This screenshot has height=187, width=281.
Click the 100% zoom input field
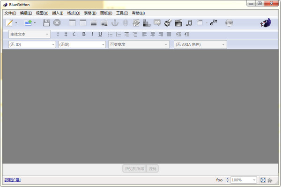click(x=241, y=180)
